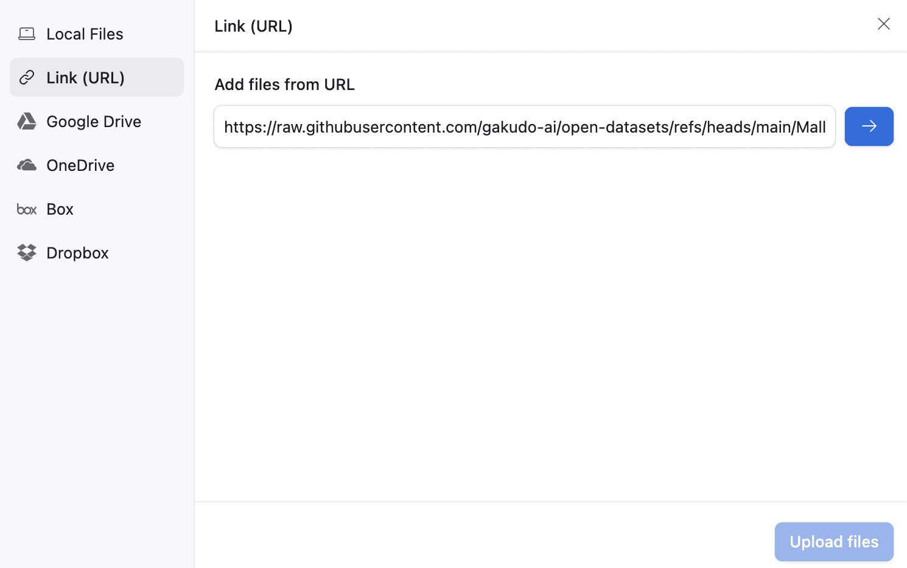Click the Dropbox logo icon
Image resolution: width=907 pixels, height=568 pixels.
tap(27, 253)
